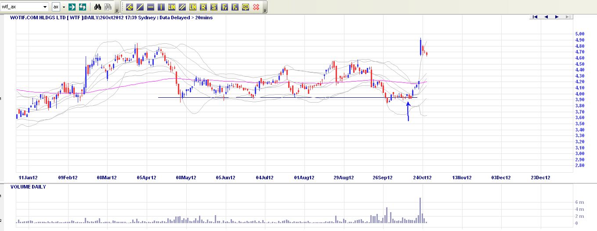Expand the ax exchange dropdown arrow
This screenshot has width=597, height=231.
click(x=64, y=7)
